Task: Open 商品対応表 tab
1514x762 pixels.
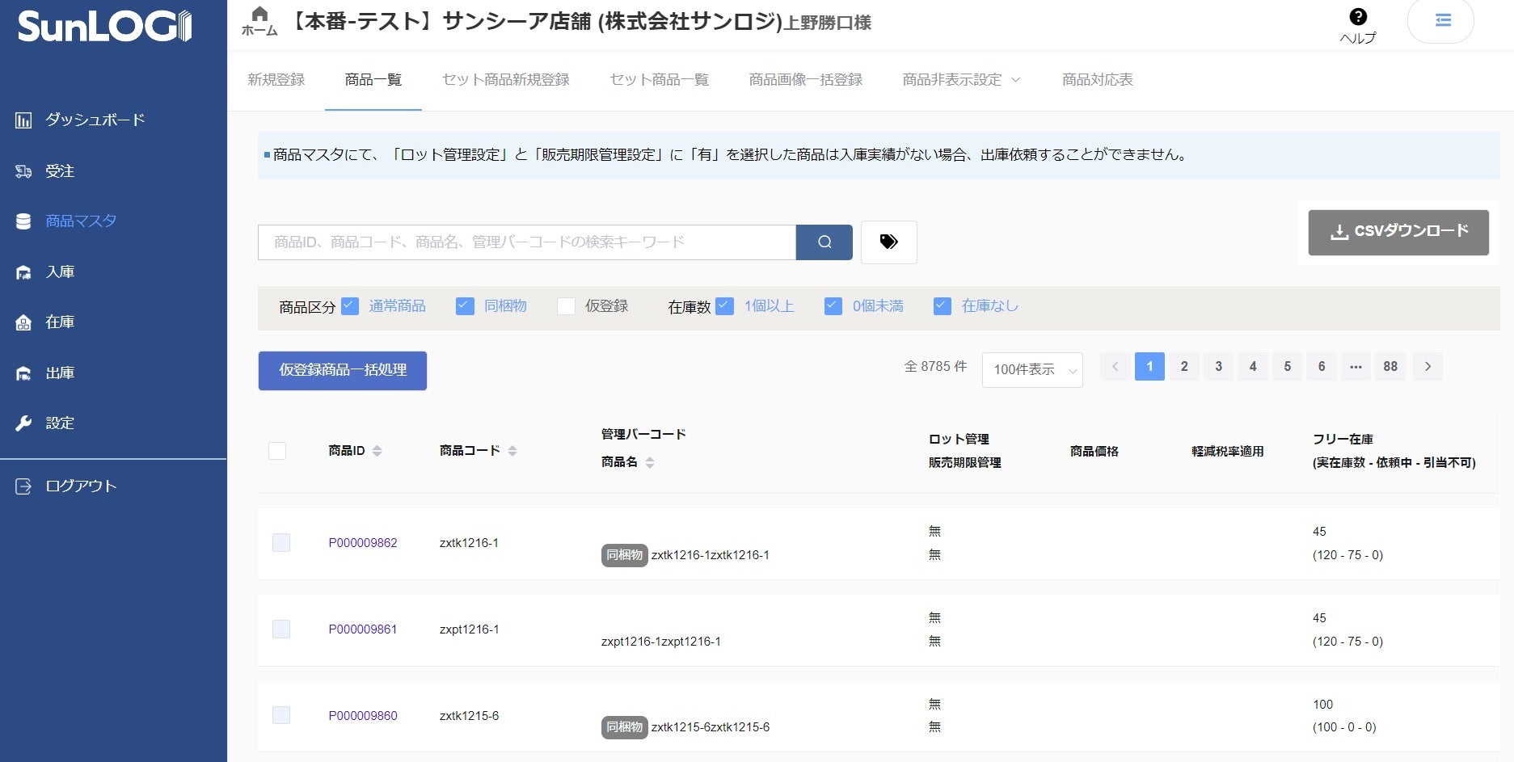Action: click(1098, 80)
